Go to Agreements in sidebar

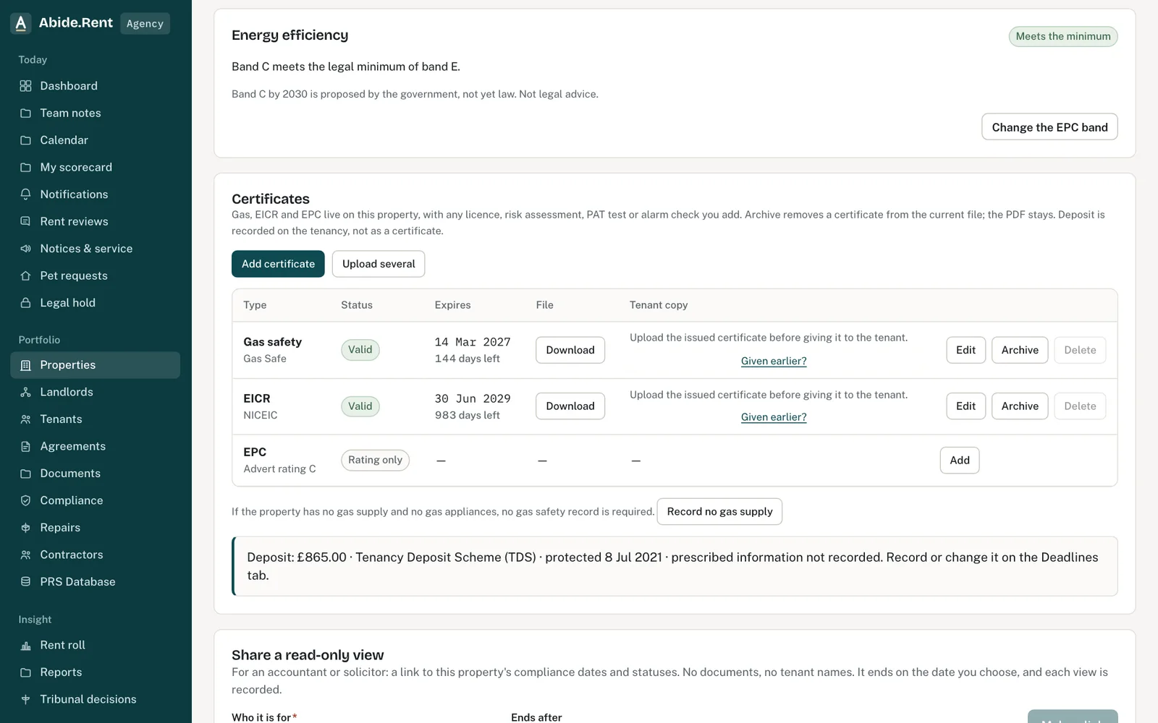[95, 446]
